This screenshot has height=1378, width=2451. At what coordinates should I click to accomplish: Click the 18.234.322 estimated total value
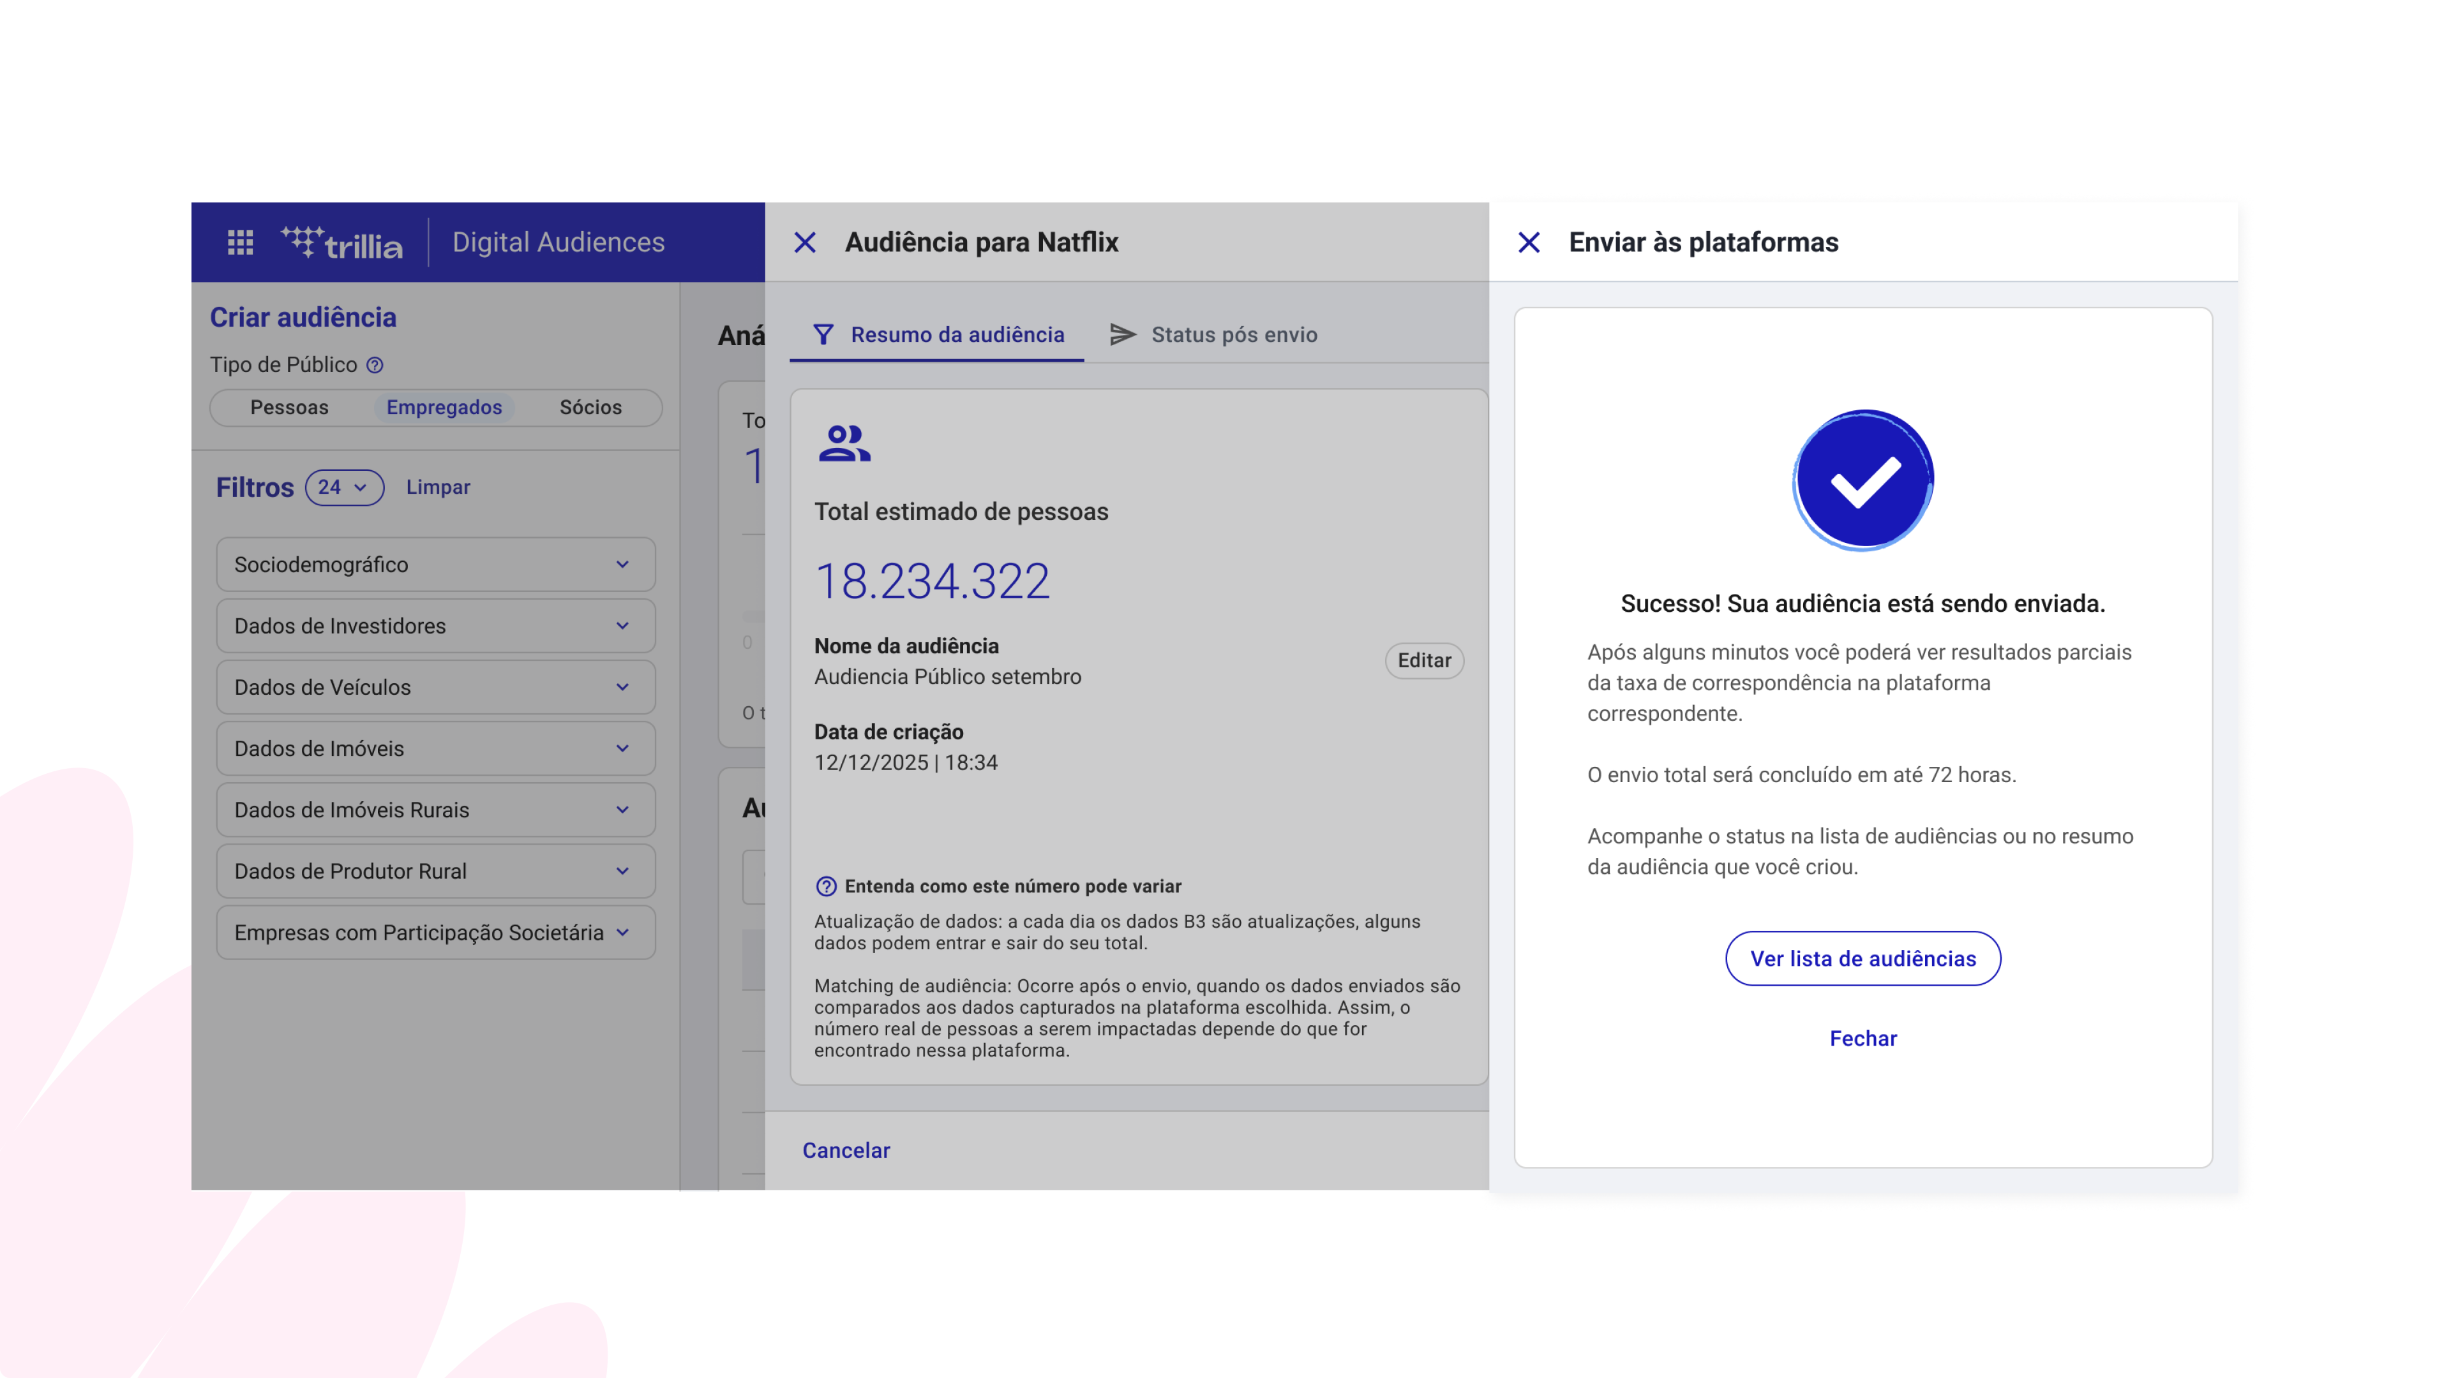[x=933, y=581]
